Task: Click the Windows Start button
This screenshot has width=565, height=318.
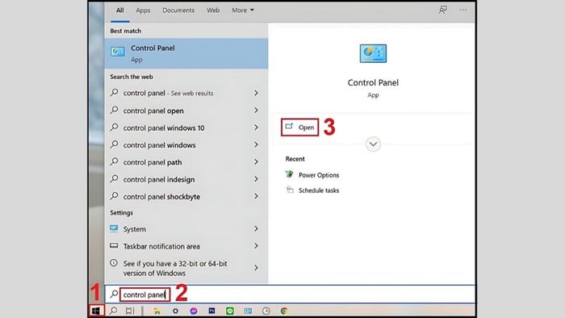Action: 96,311
